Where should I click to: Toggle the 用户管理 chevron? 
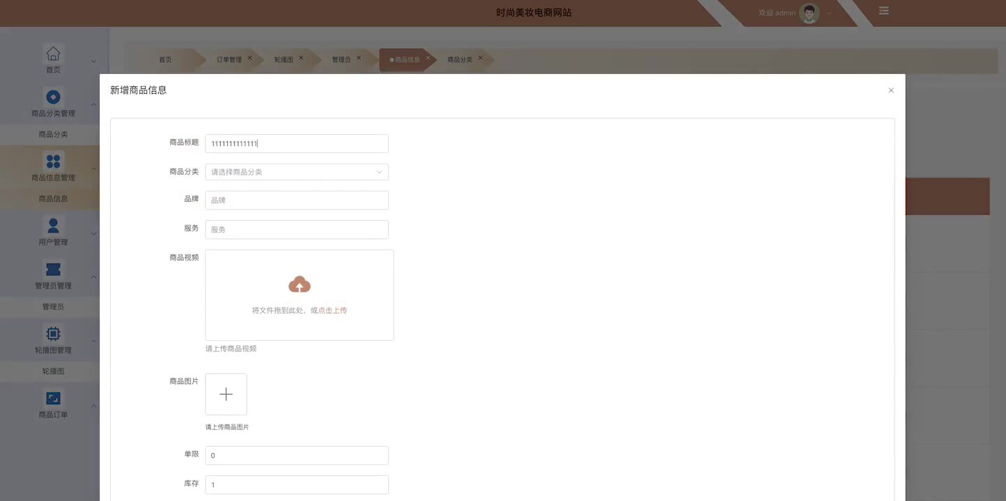coord(93,233)
